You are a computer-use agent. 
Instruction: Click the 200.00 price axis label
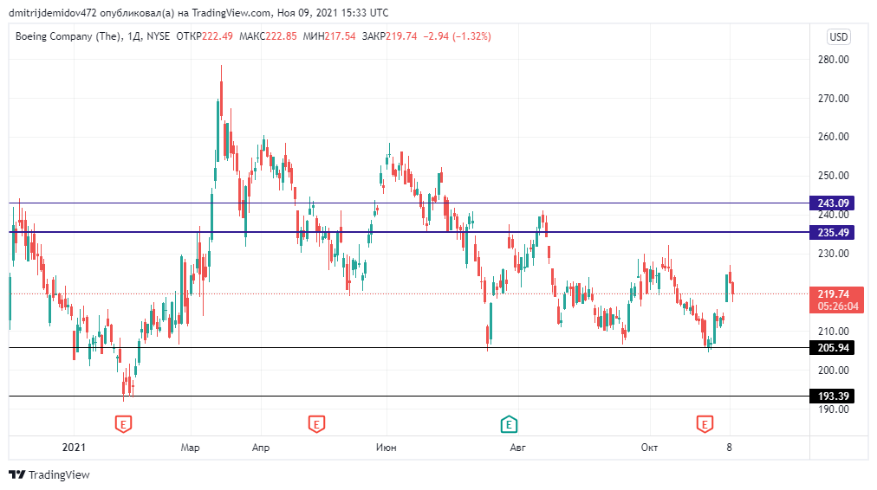[834, 371]
